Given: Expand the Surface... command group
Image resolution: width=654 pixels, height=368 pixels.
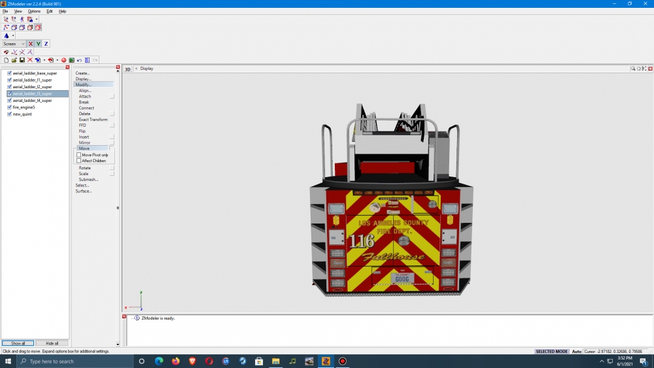Looking at the screenshot, I should [x=84, y=192].
